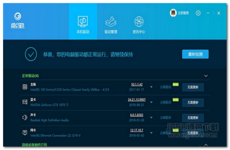Image resolution: width=230 pixels, height=150 pixels.
Task: Click the green checkmark status icon
Action: [x=31, y=54]
